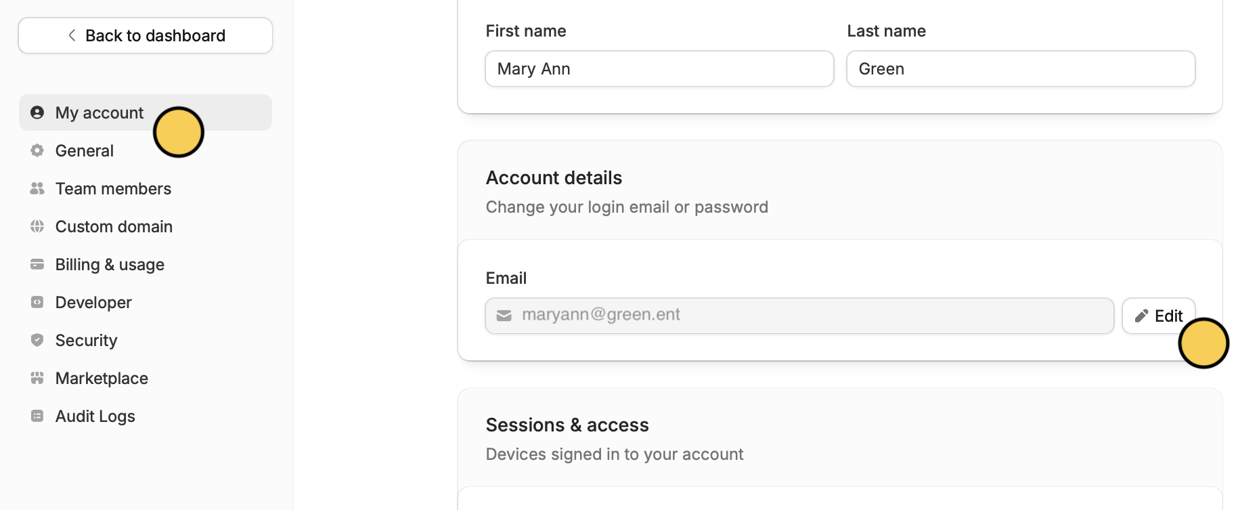The image size is (1259, 510).
Task: Click the Billing & usage card icon
Action: point(37,264)
